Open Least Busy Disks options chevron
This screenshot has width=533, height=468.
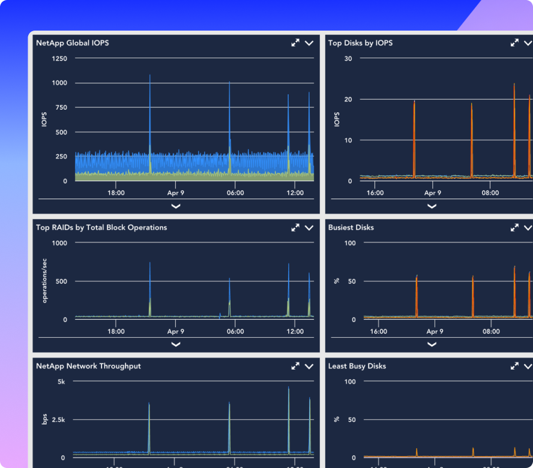528,367
